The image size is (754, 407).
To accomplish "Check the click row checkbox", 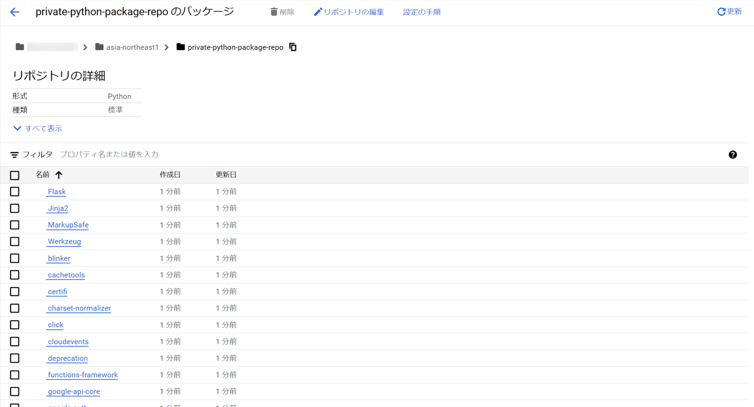I will coord(15,325).
